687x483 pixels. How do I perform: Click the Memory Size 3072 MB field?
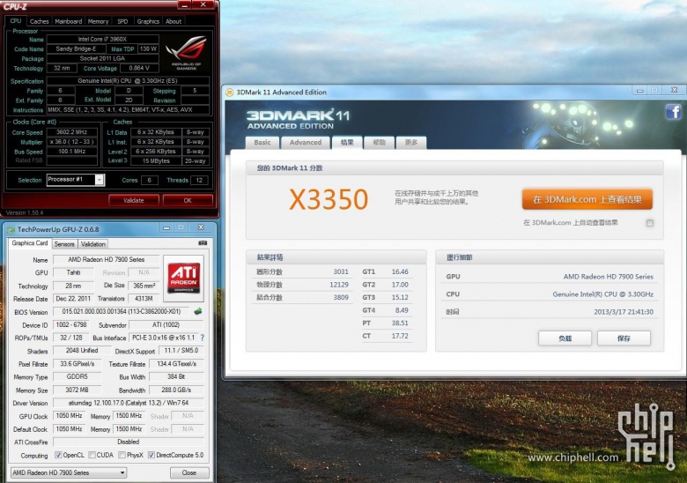78,390
